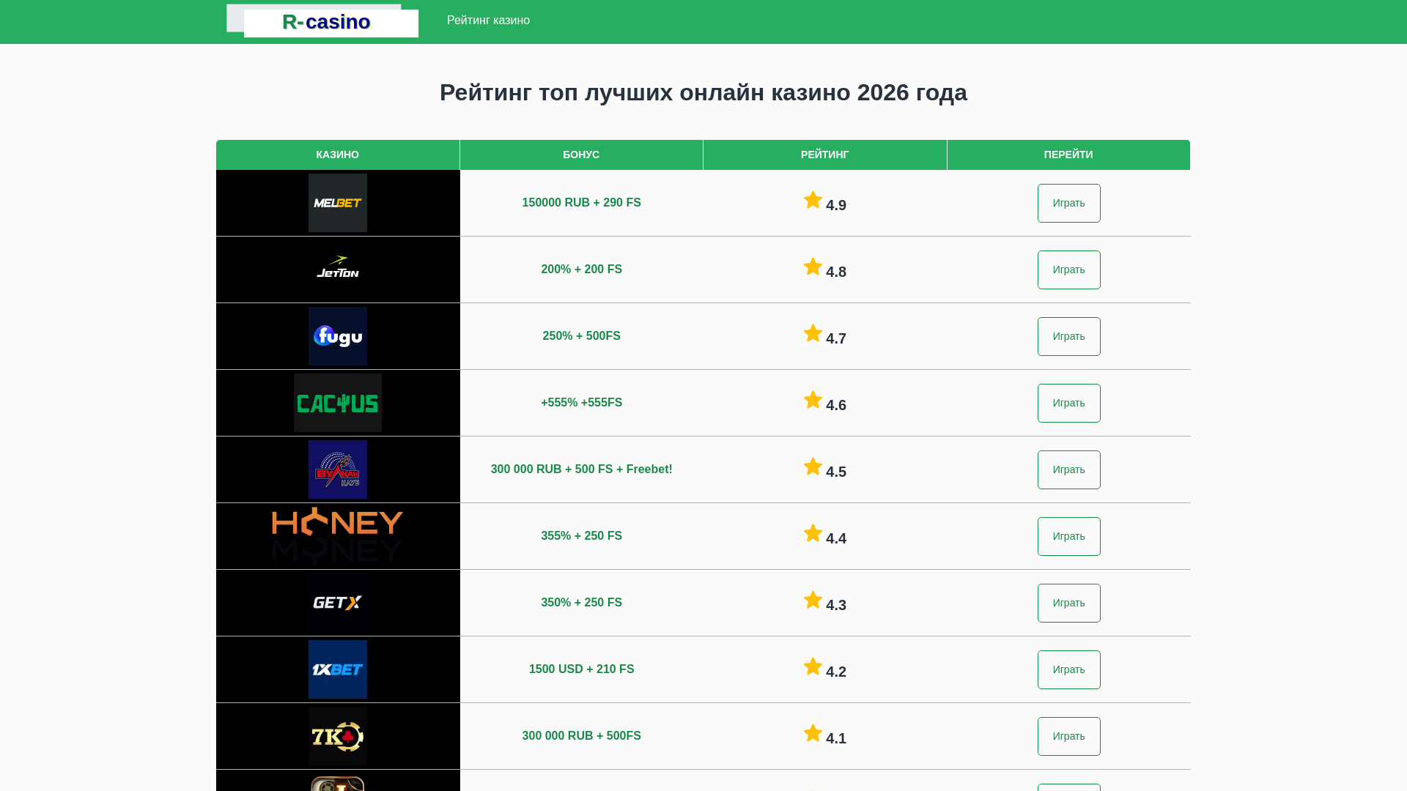Select the 350% + 250 FS bonus text
The width and height of the screenshot is (1407, 791).
pos(581,603)
